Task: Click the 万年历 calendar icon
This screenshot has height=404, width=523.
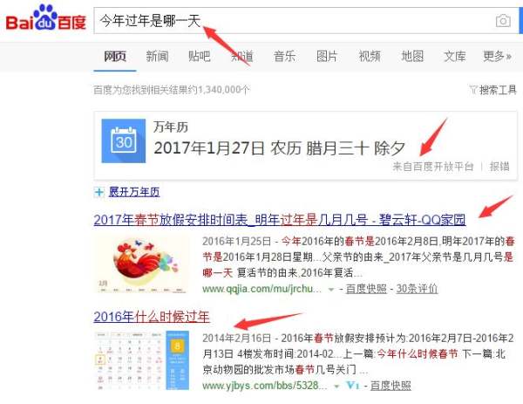Action: click(124, 140)
